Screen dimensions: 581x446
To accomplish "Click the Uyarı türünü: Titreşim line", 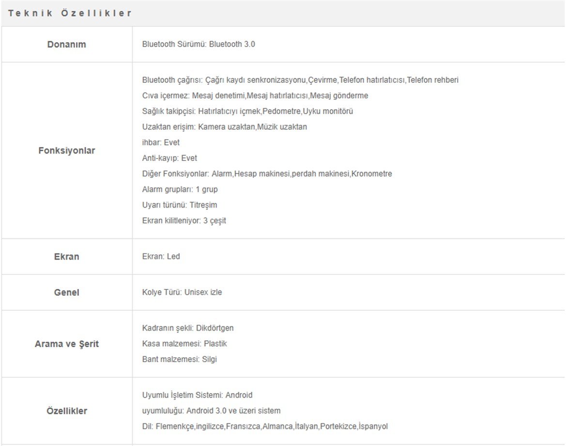I will [180, 205].
